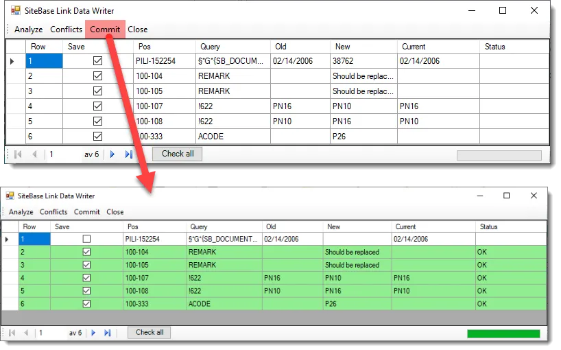Image resolution: width=561 pixels, height=350 pixels.
Task: Select ACODE query cell in upper window
Action: pyautogui.click(x=233, y=137)
